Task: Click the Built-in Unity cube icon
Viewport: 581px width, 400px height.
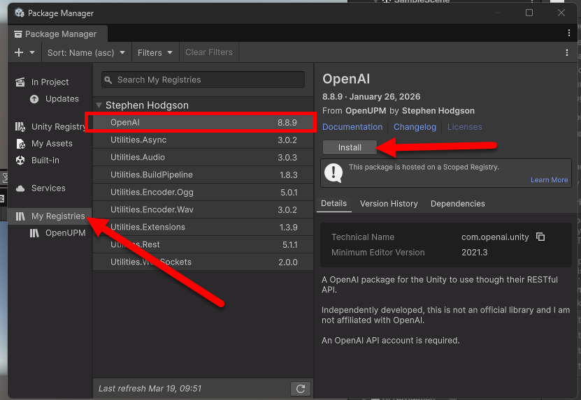Action: (x=20, y=161)
